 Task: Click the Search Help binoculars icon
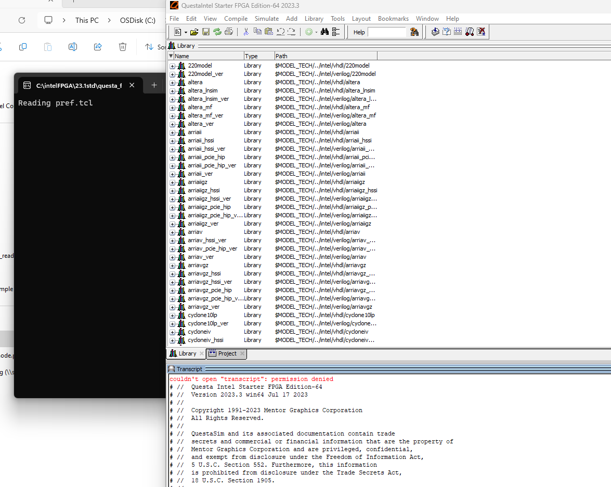[x=414, y=32]
